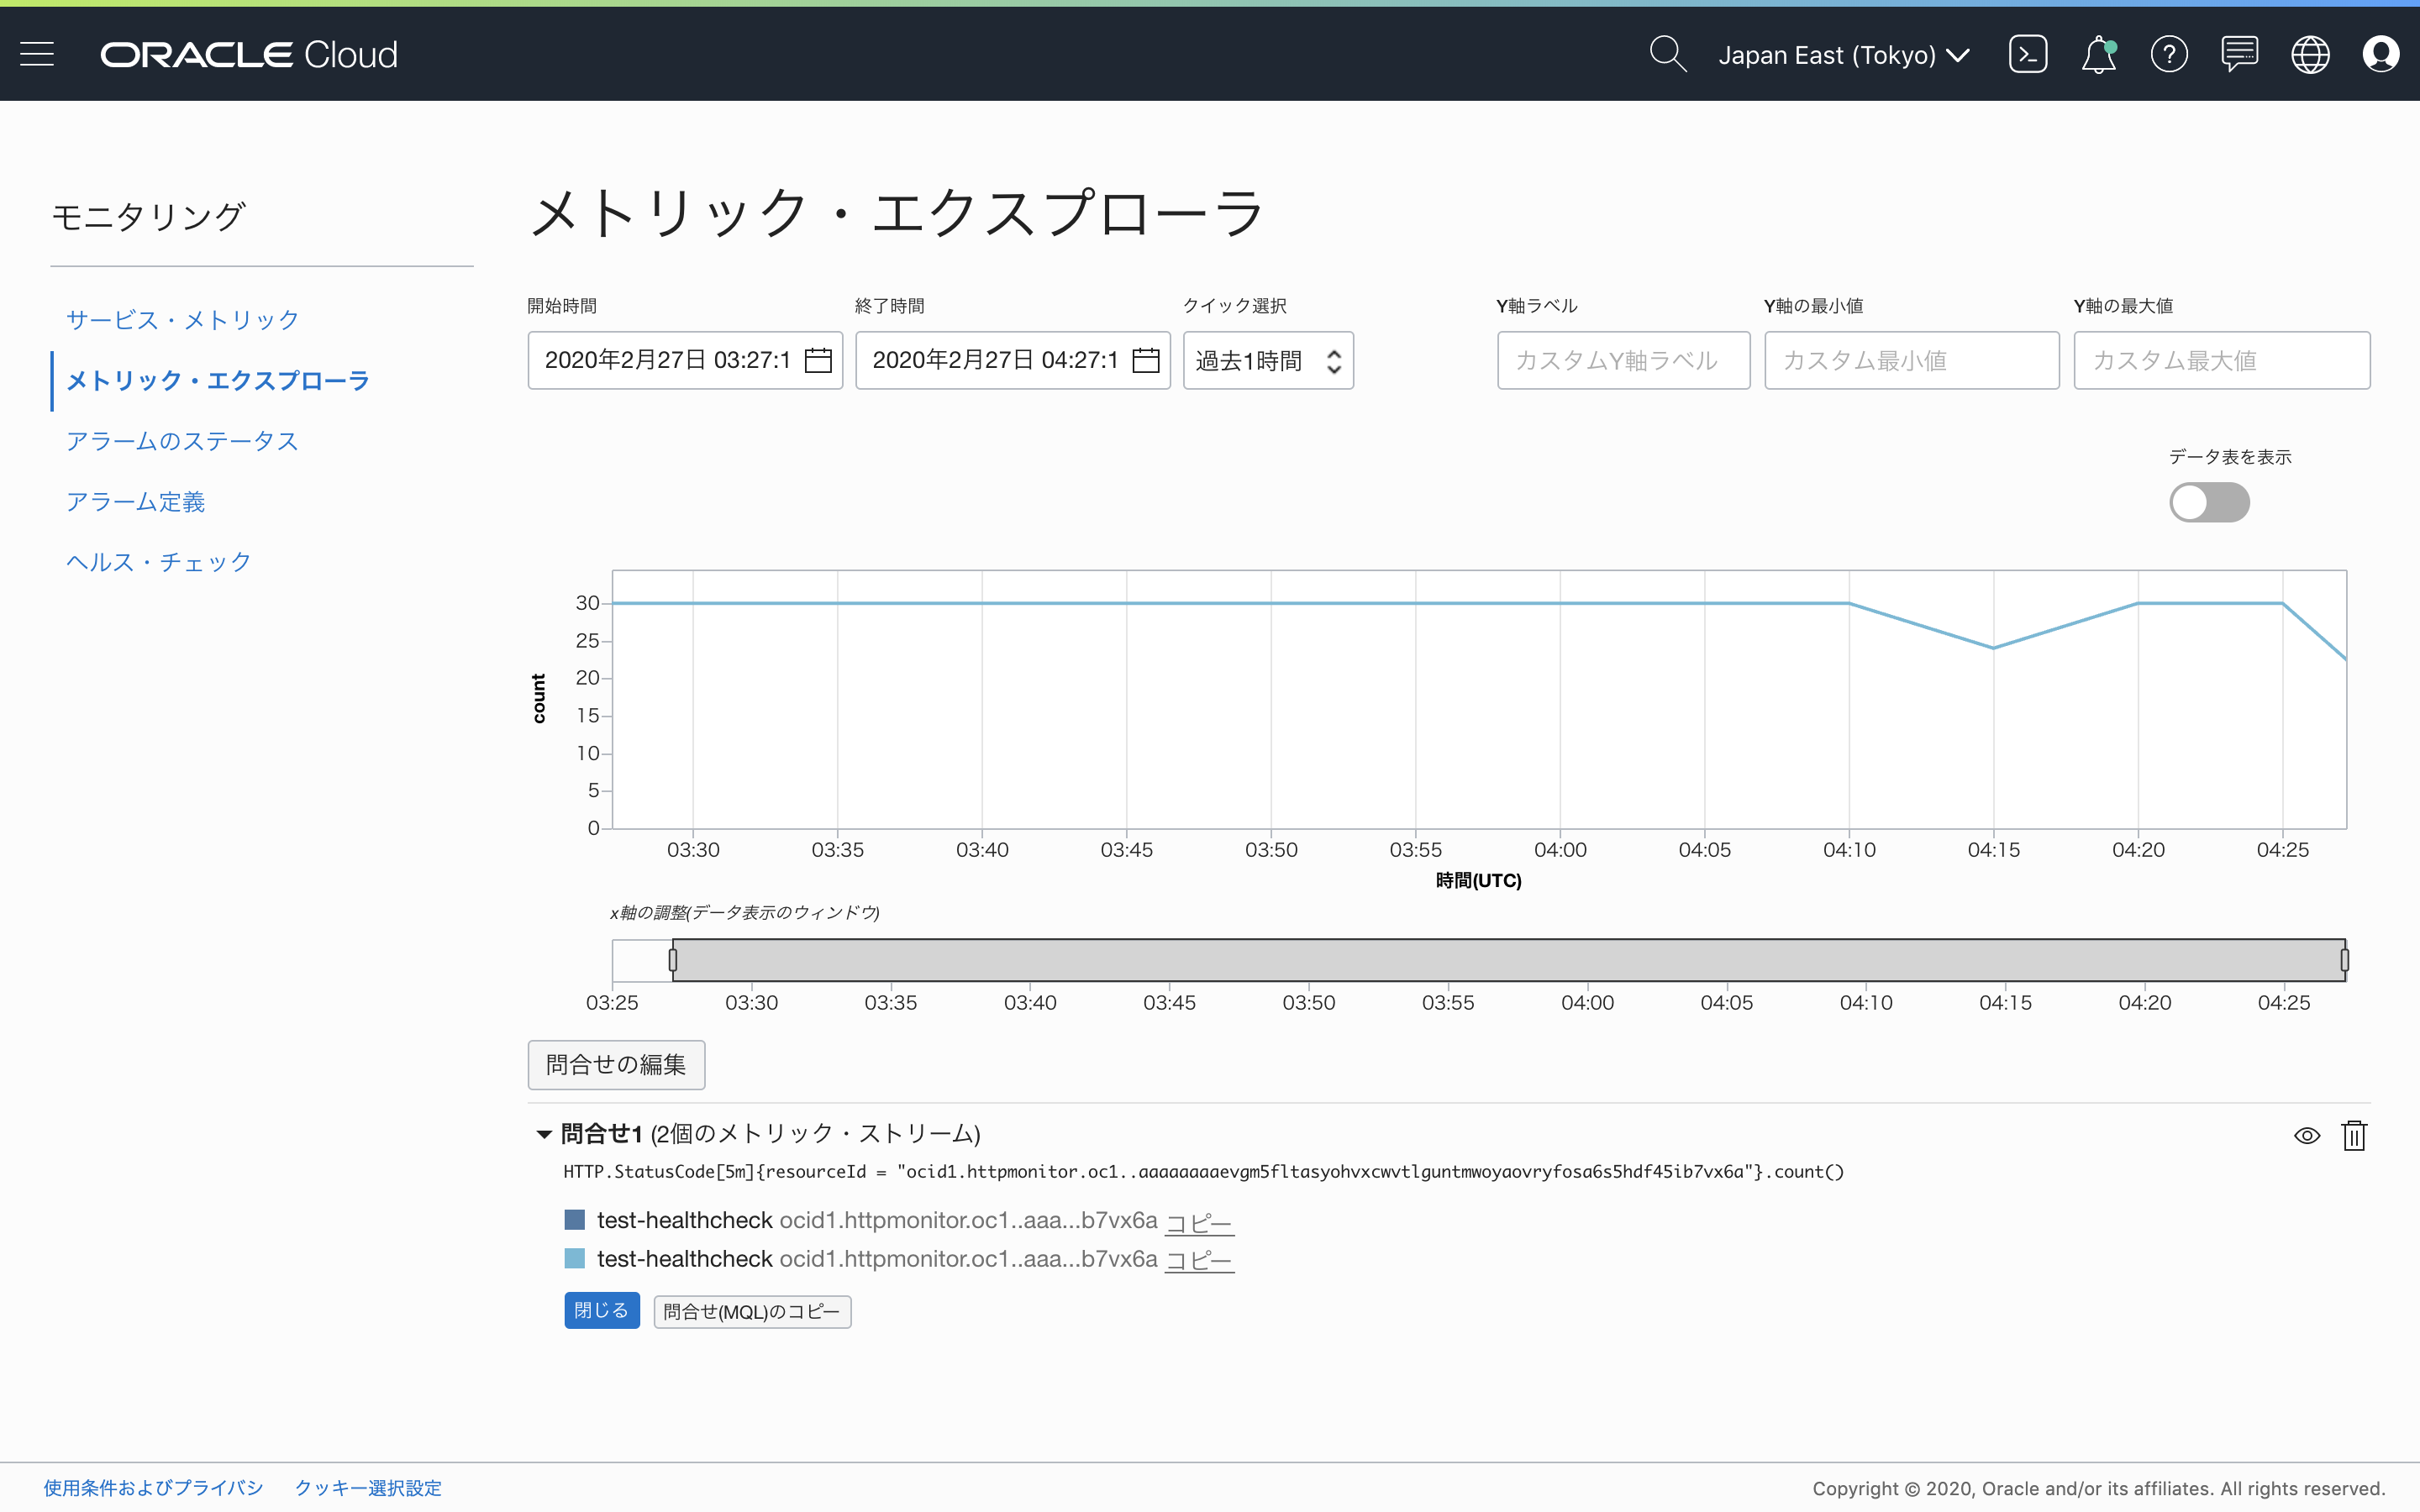2420x1512 pixels.
Task: Open 使用条件およびプライバシ footer link
Action: [153, 1488]
